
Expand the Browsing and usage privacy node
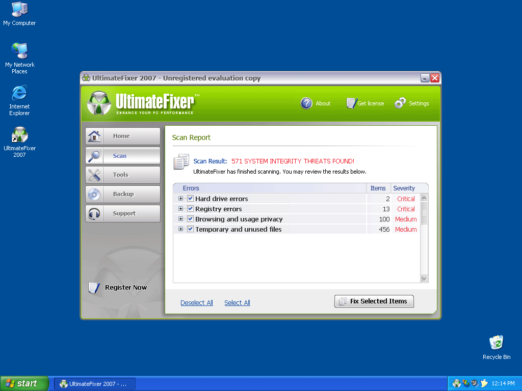tap(180, 219)
